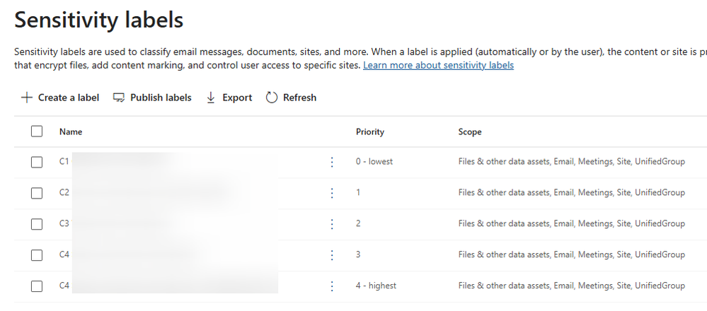The height and width of the screenshot is (311, 707).
Task: Click the Priority column header
Action: pyautogui.click(x=370, y=132)
